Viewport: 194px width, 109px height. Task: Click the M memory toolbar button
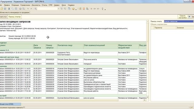click(92, 9)
